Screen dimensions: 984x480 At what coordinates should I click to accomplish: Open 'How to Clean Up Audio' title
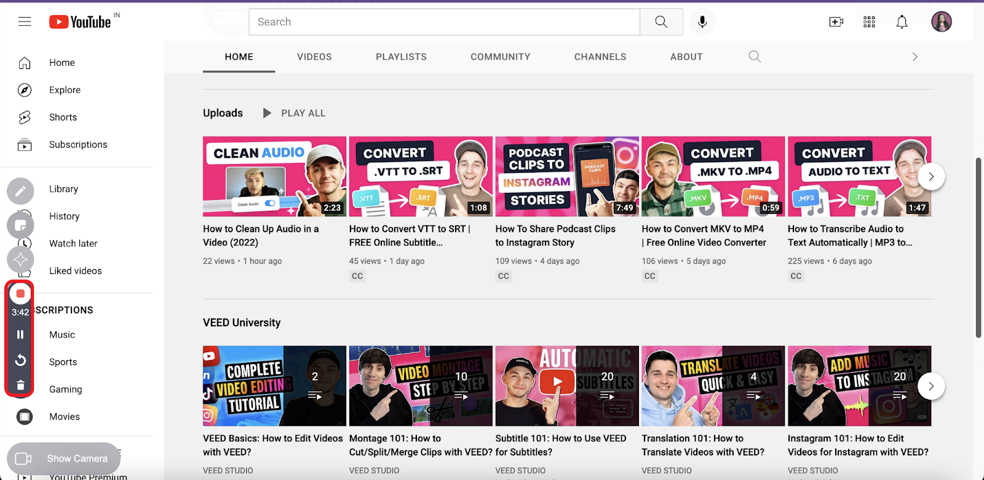click(261, 235)
